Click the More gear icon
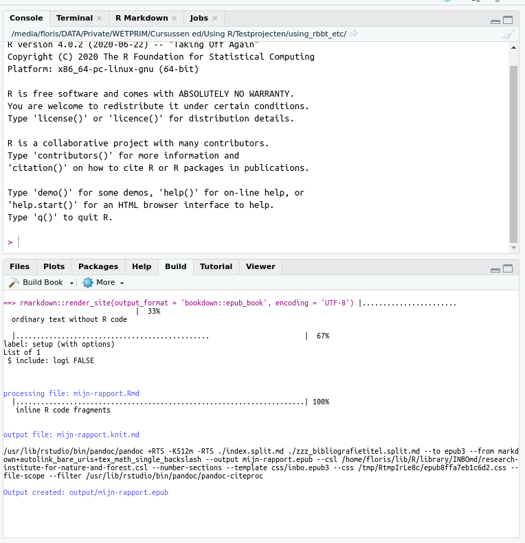 coord(88,283)
